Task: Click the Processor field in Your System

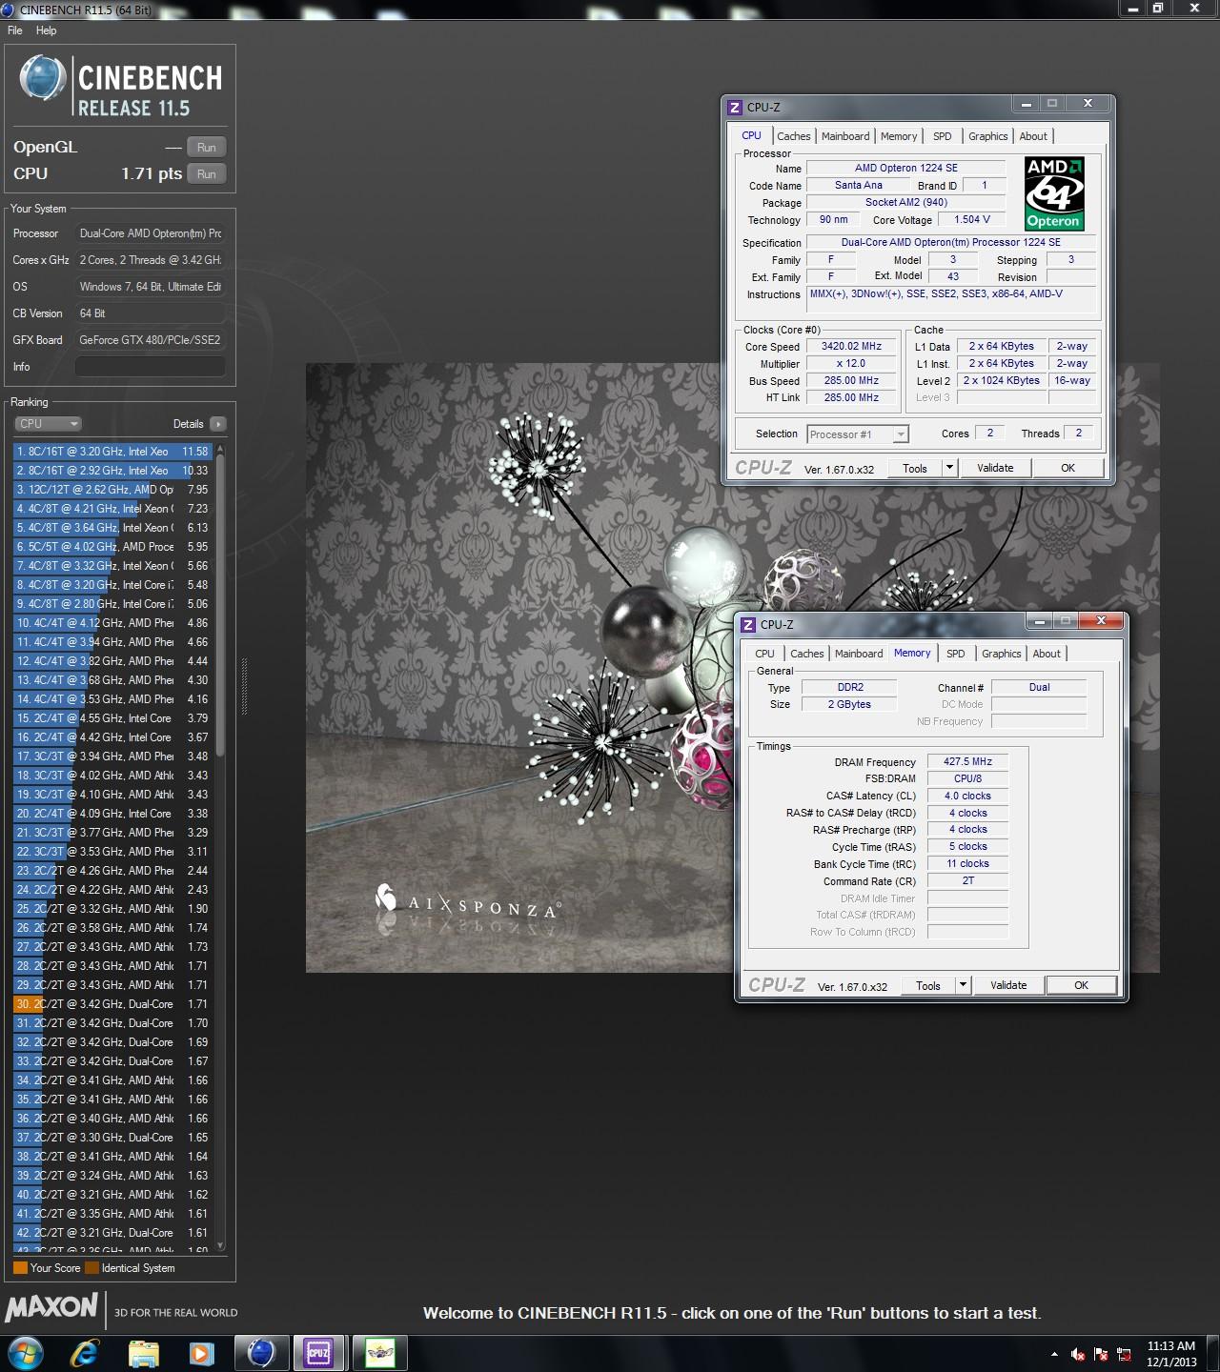Action: [151, 233]
